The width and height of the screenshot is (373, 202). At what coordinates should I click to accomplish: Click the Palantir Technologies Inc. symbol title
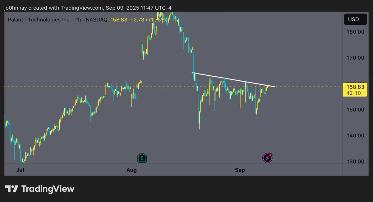pos(39,20)
